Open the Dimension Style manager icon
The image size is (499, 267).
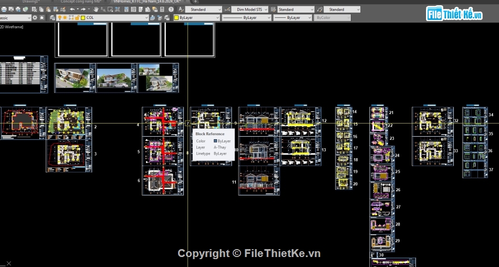227,9
